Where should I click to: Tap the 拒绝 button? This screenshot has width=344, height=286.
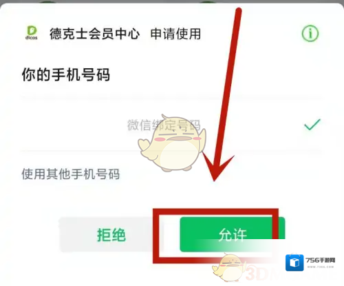coord(111,235)
